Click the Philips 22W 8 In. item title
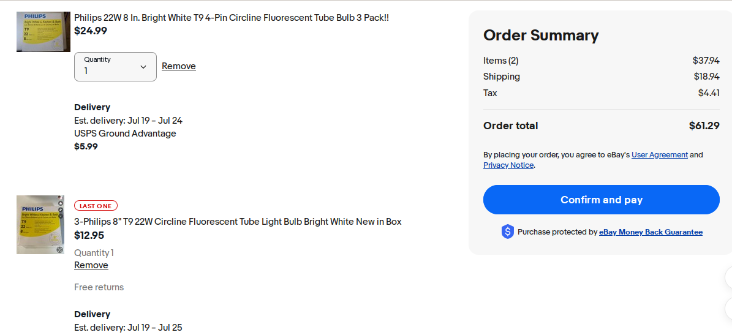This screenshot has height=335, width=732. [x=231, y=18]
